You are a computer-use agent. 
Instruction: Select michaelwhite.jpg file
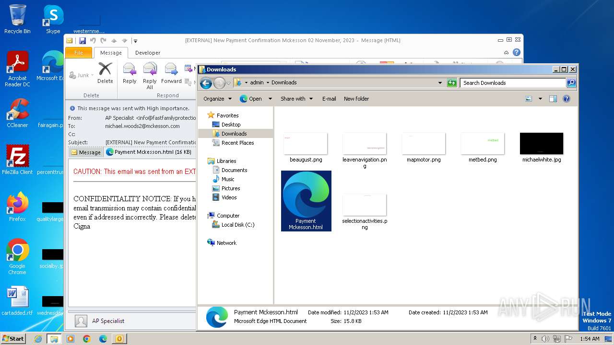(x=542, y=144)
